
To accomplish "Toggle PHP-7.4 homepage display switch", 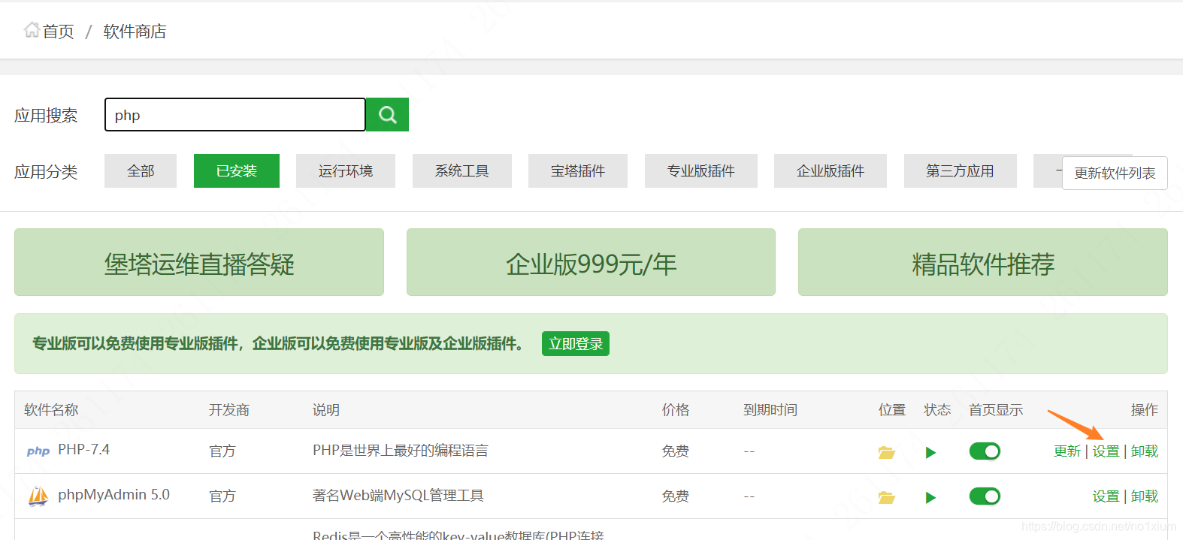I will (x=985, y=451).
